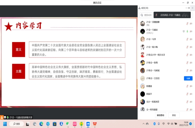Open the notification center badge showing 4
195x128 pixels.
190,124
